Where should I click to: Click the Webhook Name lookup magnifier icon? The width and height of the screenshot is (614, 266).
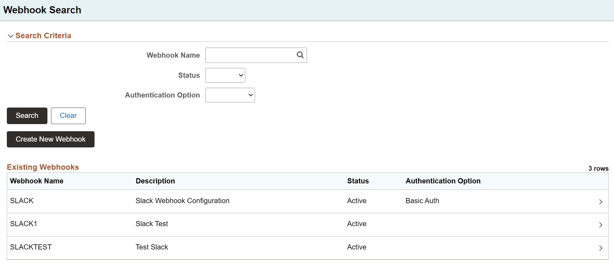click(300, 55)
